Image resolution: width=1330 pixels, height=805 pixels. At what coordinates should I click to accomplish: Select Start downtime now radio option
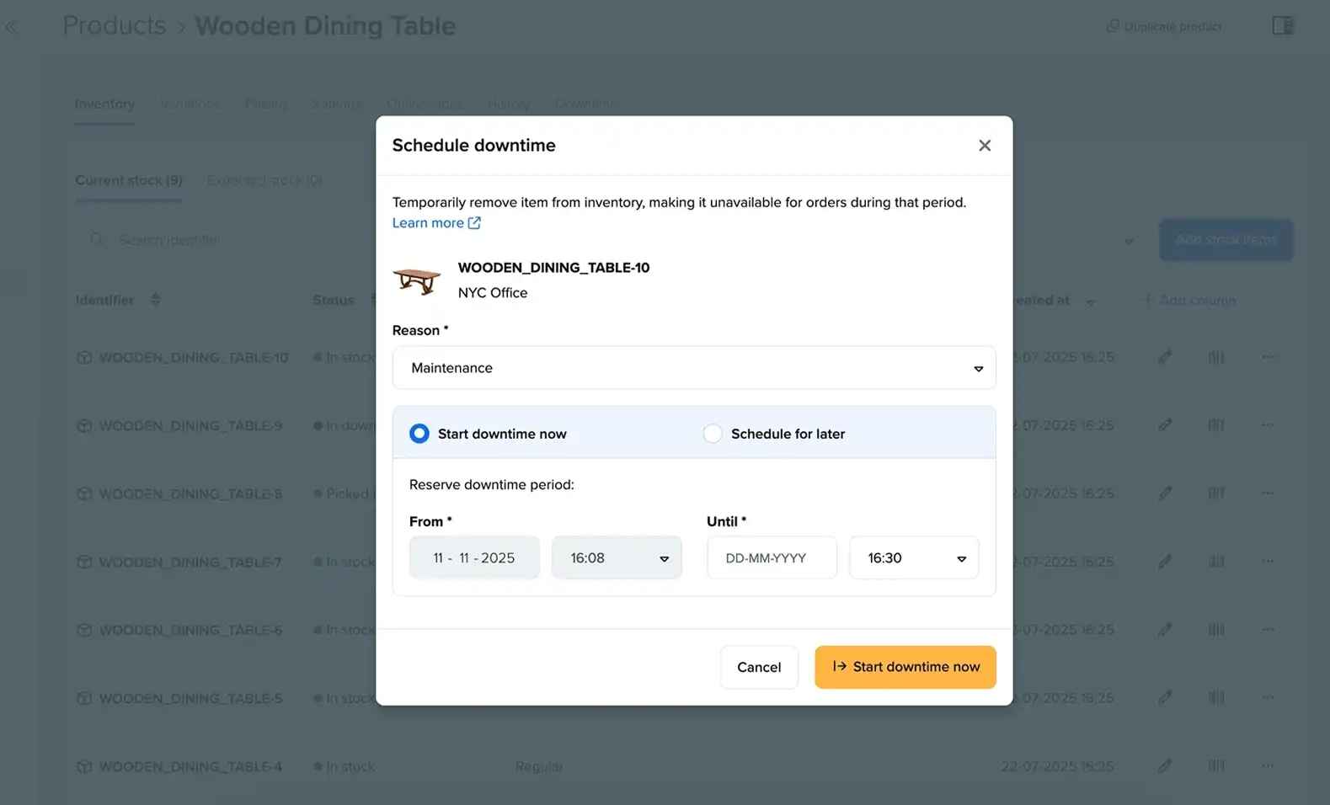tap(419, 434)
